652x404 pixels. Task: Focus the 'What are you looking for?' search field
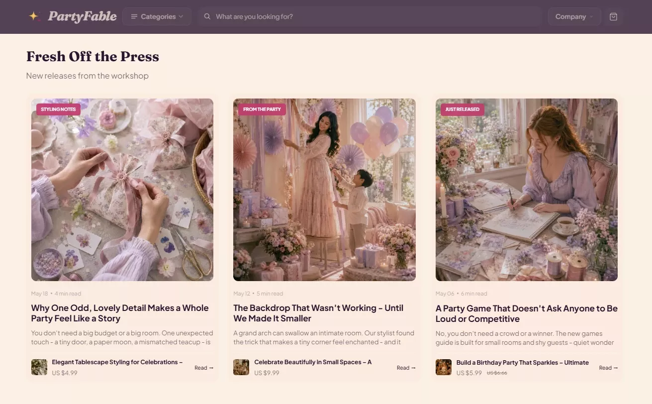[370, 16]
